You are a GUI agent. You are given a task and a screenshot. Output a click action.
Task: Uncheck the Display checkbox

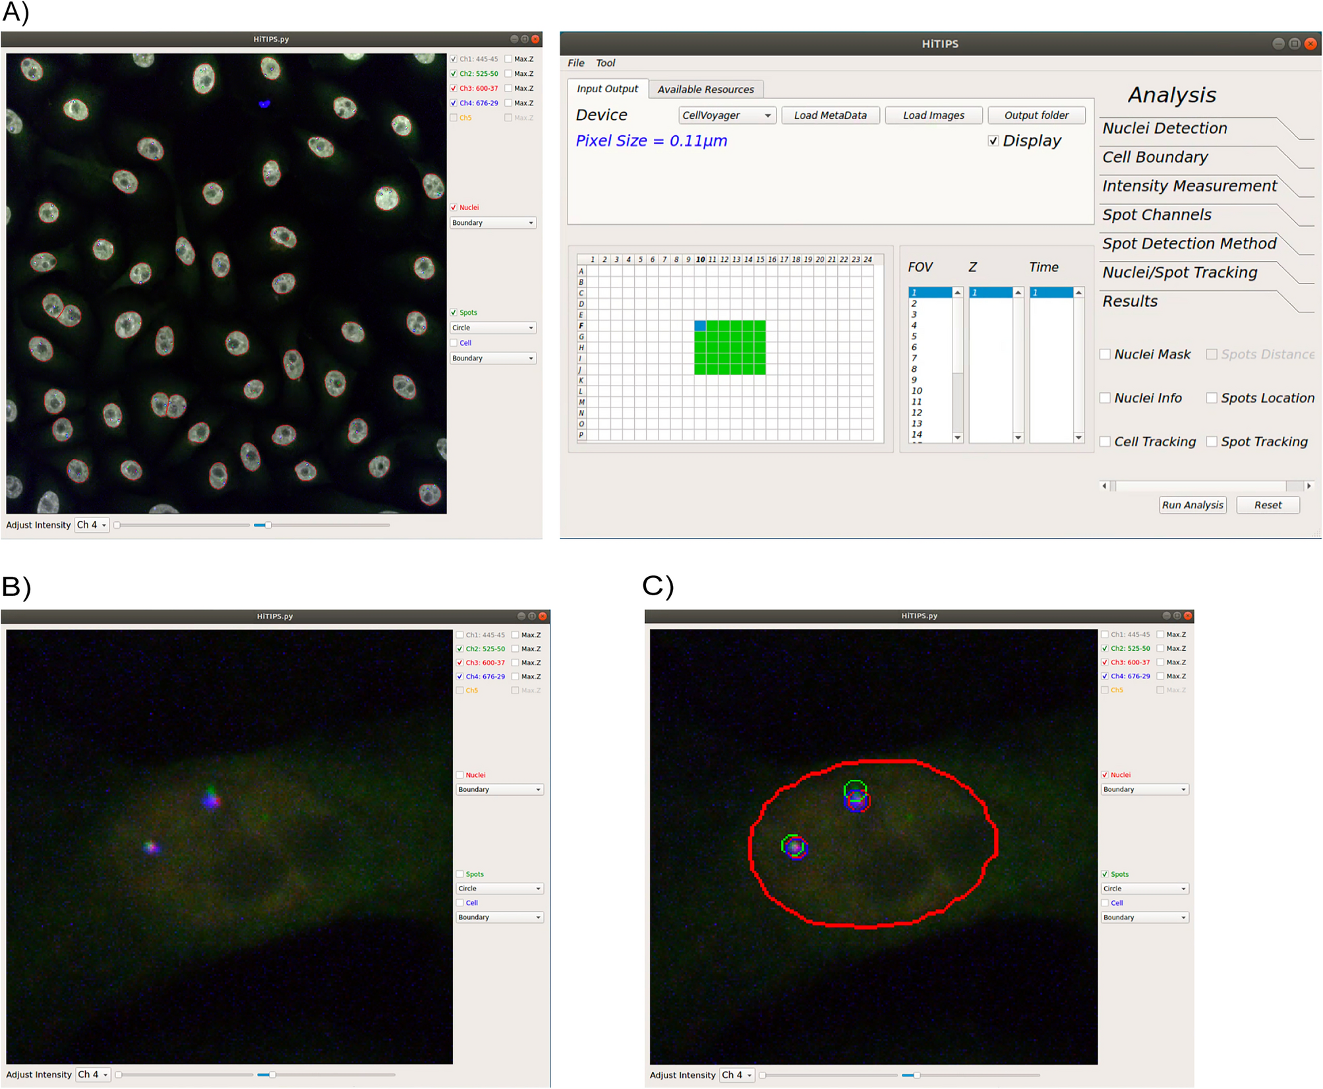[993, 141]
